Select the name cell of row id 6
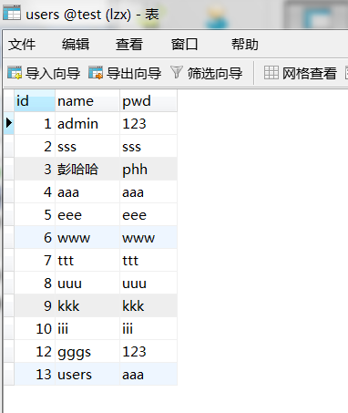Screen dimensions: 348x413 (x=87, y=237)
